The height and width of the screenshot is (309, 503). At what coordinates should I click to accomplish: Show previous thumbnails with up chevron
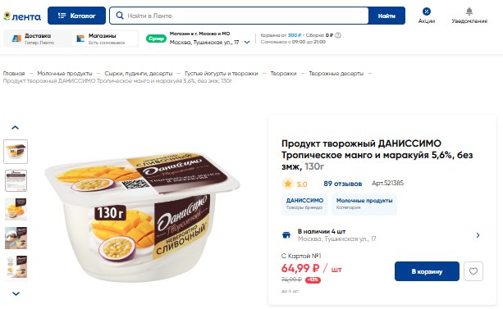click(x=15, y=127)
